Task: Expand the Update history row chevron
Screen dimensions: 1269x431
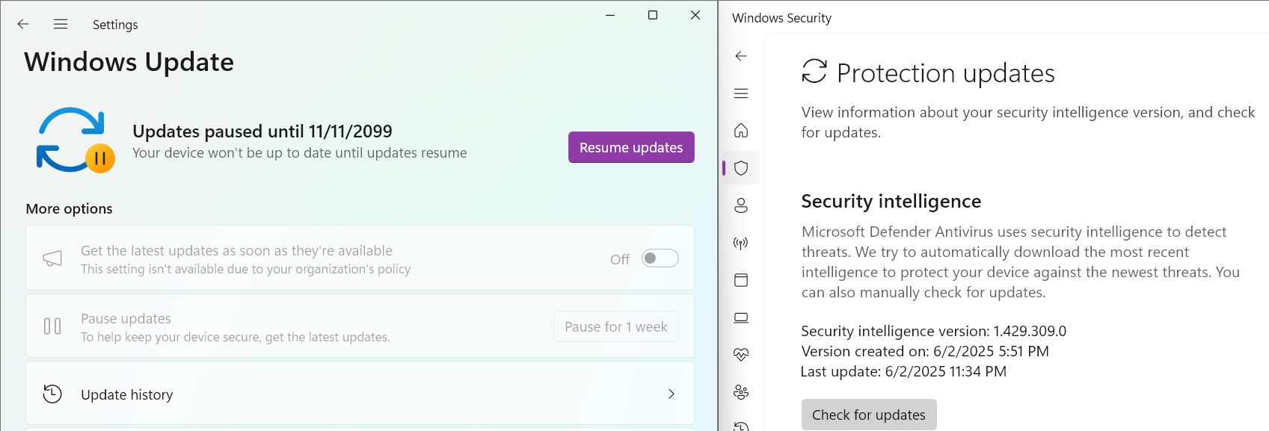Action: [672, 394]
